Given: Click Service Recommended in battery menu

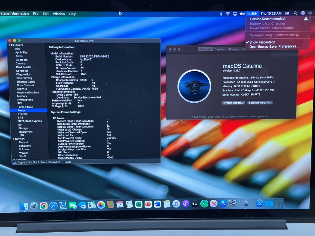Looking at the screenshot, I should coord(267,19).
